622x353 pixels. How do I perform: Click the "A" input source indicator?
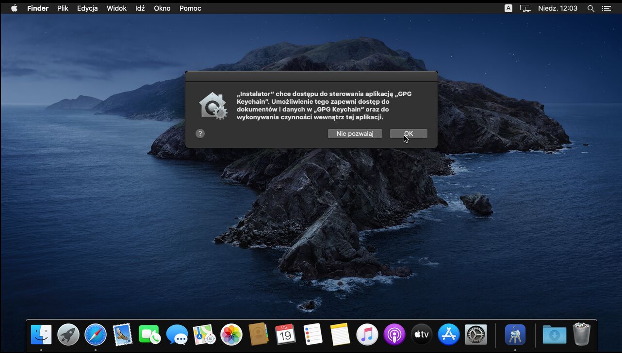[x=507, y=8]
